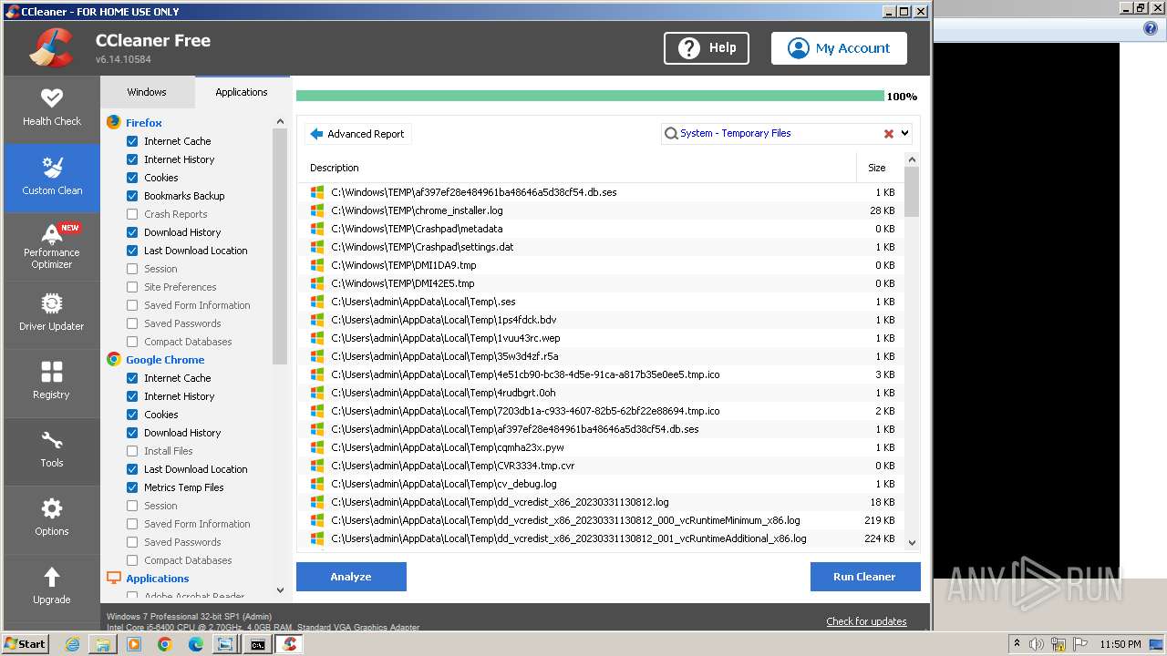
Task: Open the Upgrade section
Action: pyautogui.click(x=52, y=589)
